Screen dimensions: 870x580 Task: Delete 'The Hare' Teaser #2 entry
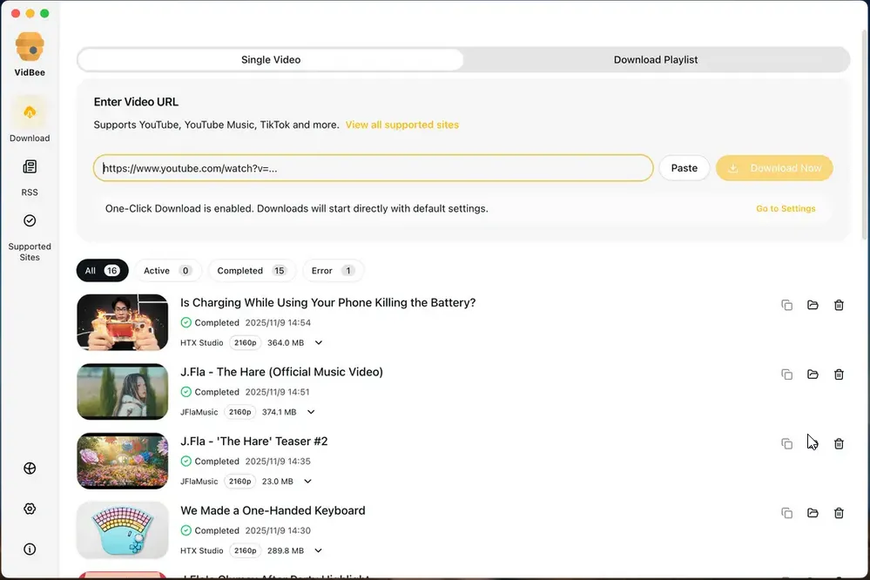coord(839,444)
